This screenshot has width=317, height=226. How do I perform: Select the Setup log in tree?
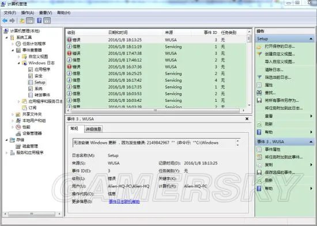pos(40,82)
